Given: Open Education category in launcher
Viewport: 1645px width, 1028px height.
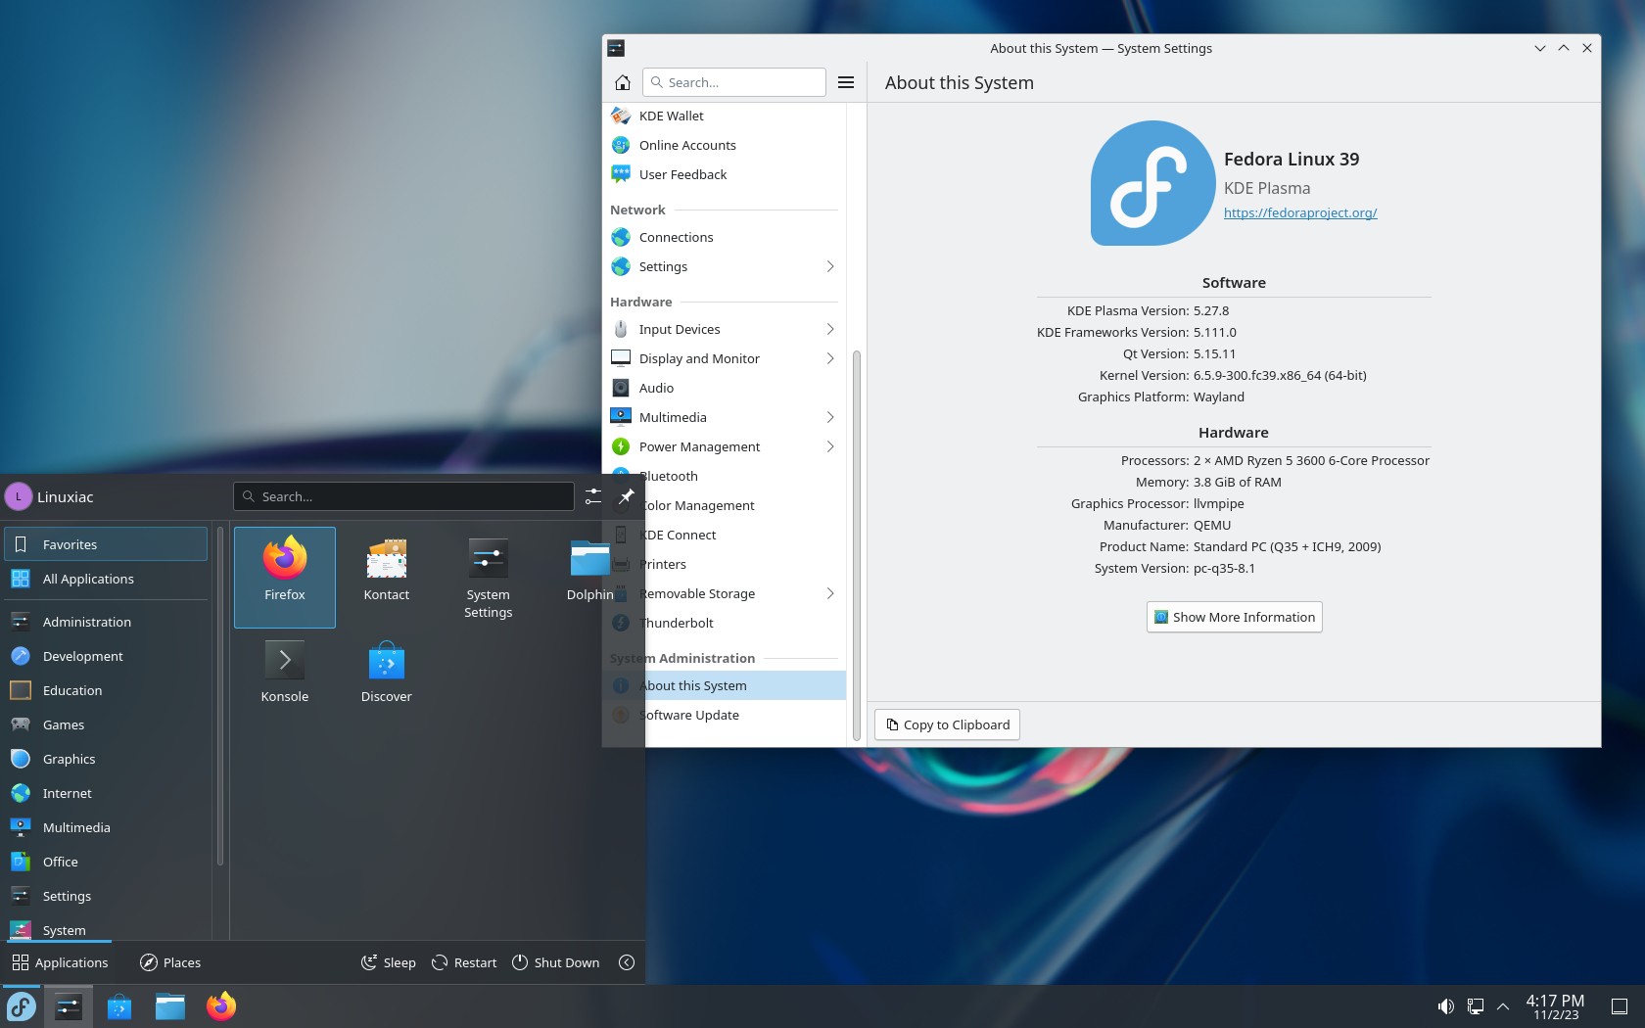Looking at the screenshot, I should point(106,690).
